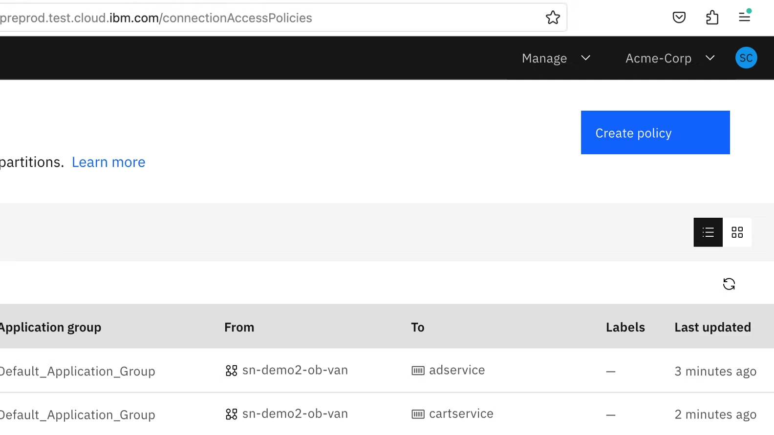The image size is (774, 435).
Task: Sort the table by the From column
Action: point(239,327)
